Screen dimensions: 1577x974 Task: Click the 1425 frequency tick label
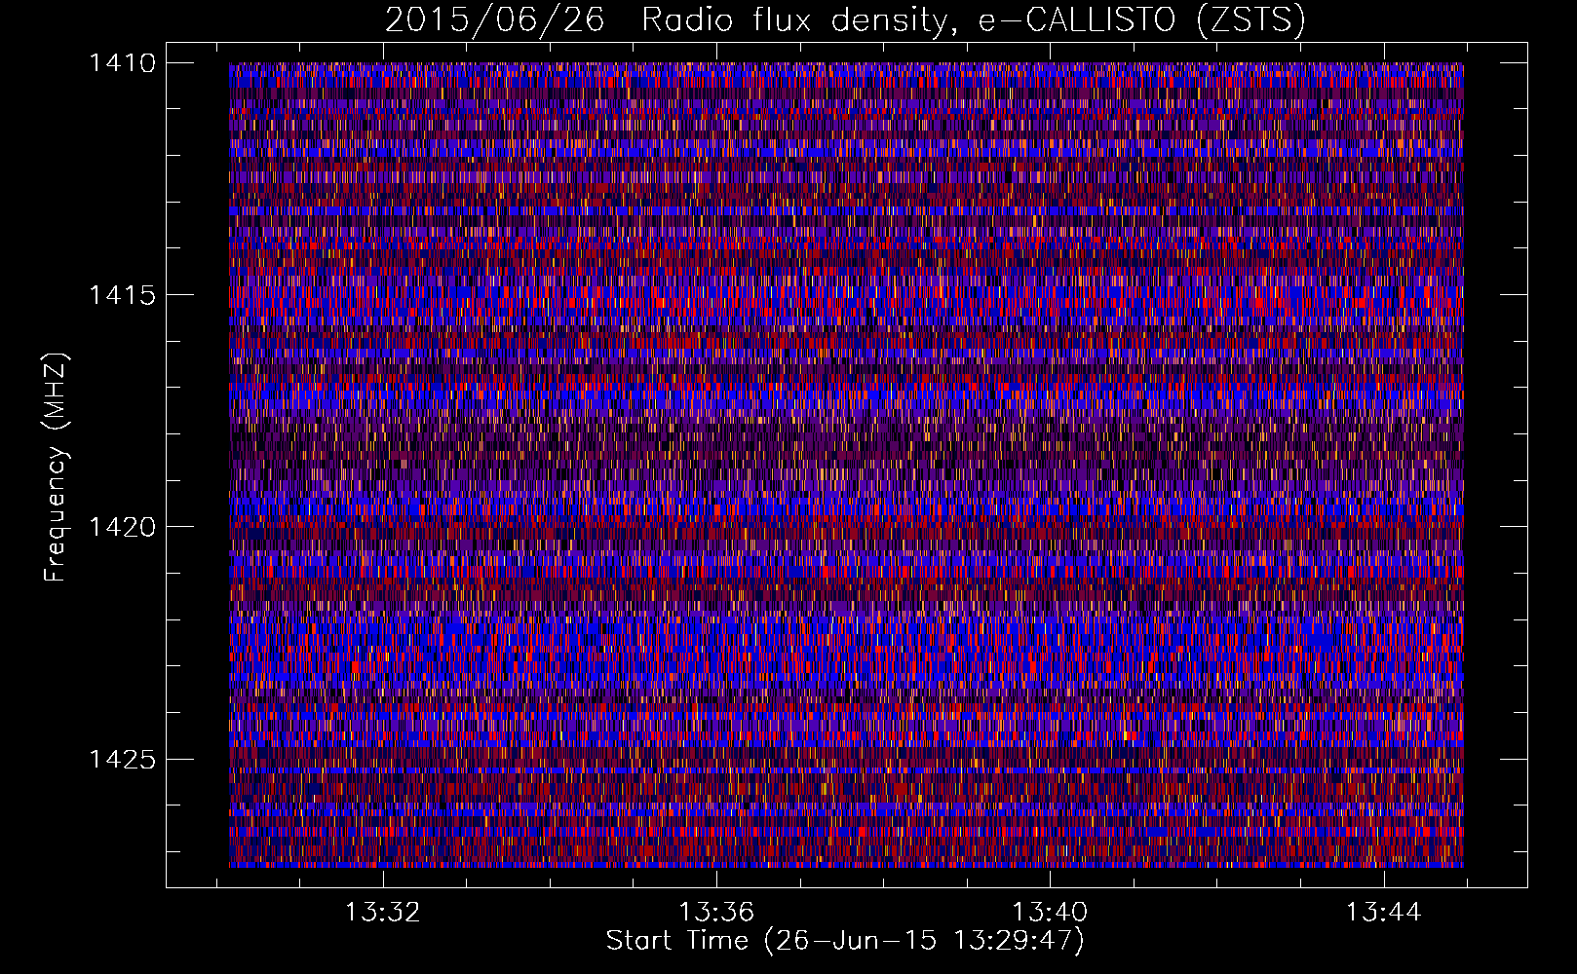[122, 759]
